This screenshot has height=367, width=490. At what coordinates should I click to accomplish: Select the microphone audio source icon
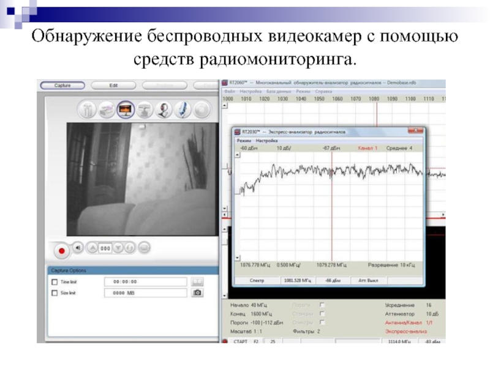tap(183, 109)
